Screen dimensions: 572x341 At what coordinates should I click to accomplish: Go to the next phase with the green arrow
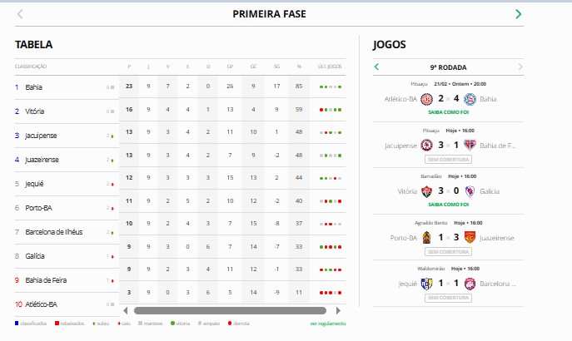(519, 14)
